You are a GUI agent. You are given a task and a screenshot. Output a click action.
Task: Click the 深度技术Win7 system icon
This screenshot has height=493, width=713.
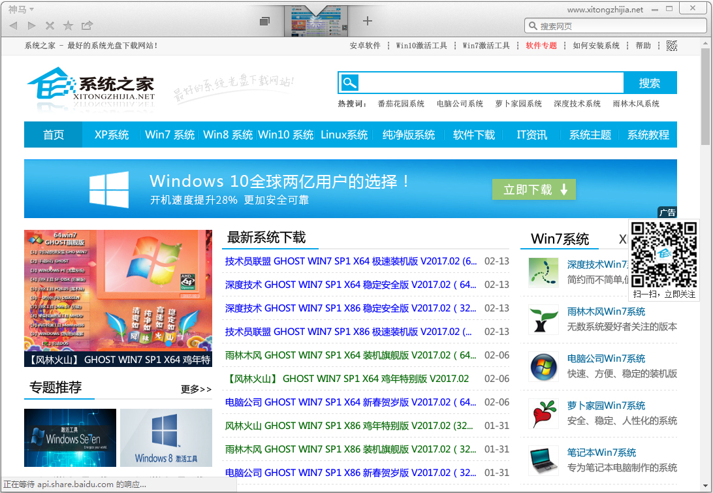pos(543,272)
